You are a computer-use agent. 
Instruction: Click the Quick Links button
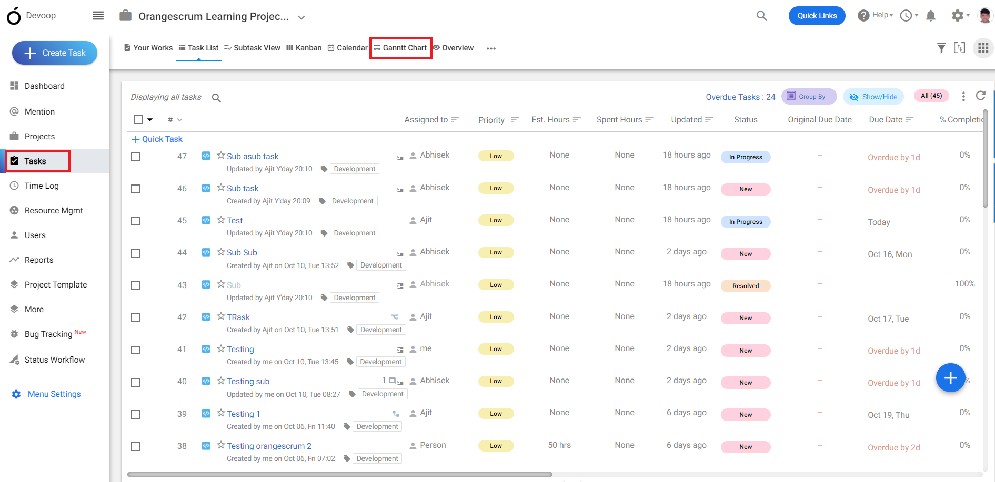pyautogui.click(x=817, y=16)
